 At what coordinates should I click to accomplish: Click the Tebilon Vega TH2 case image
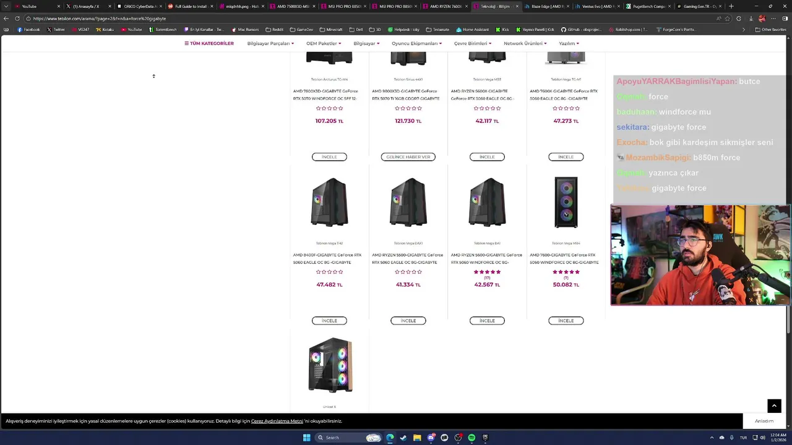click(329, 203)
